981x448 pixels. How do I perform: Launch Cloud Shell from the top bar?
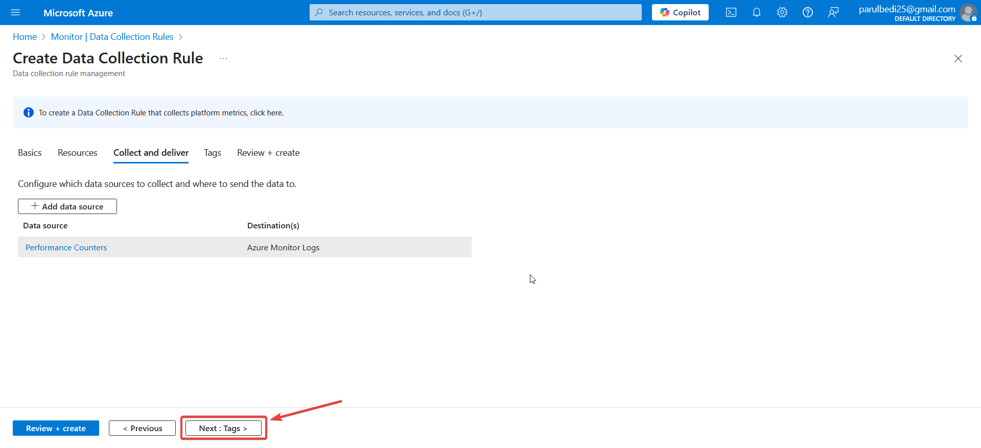click(x=731, y=12)
